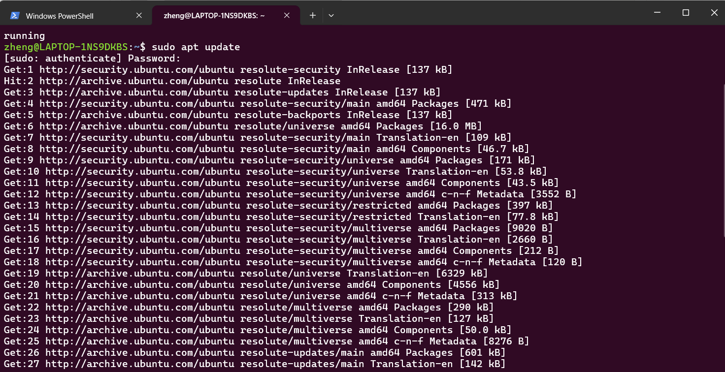Click the "Get:14" output line label
The image size is (725, 372).
pos(22,217)
